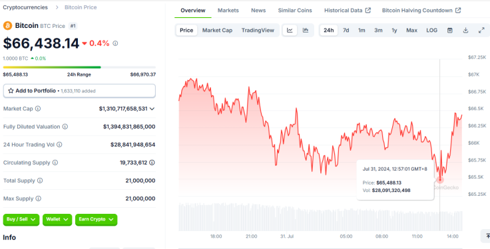Click the Add to Portfolio button

(79, 91)
